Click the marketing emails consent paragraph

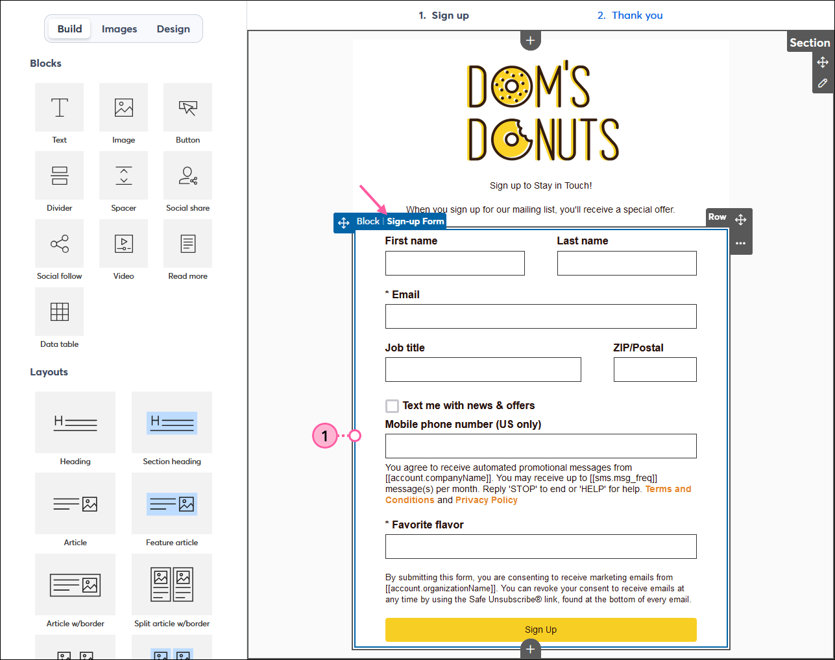coord(539,589)
